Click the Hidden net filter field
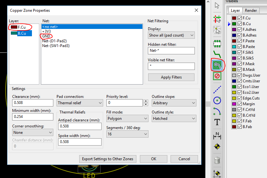The image size is (267, 178). point(171,51)
